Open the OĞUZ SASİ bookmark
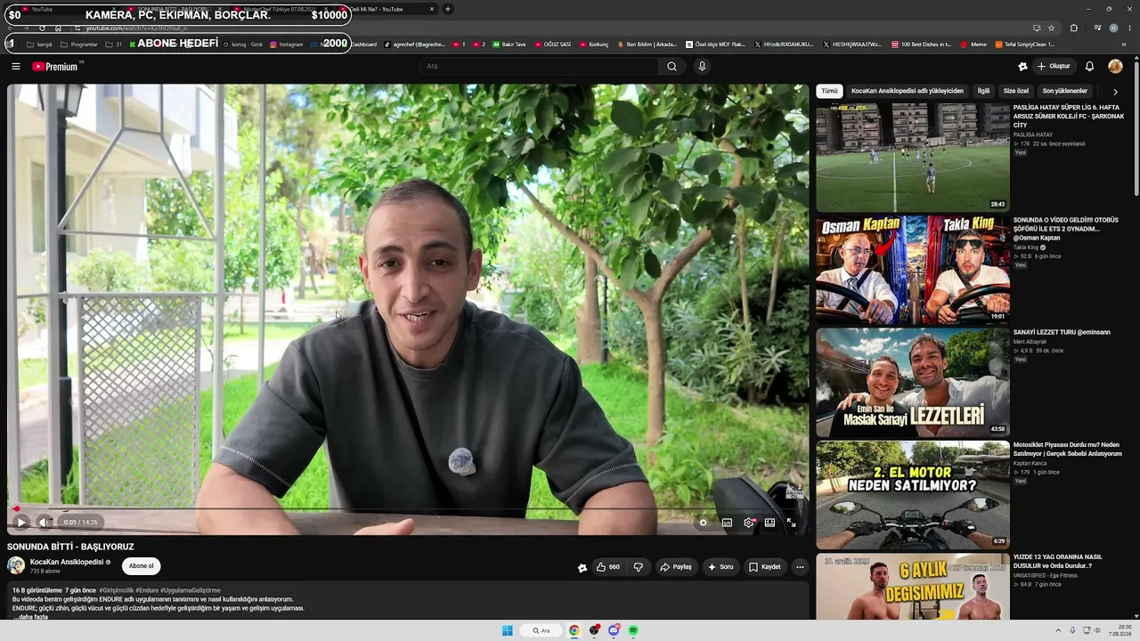This screenshot has height=641, width=1140. [552, 44]
